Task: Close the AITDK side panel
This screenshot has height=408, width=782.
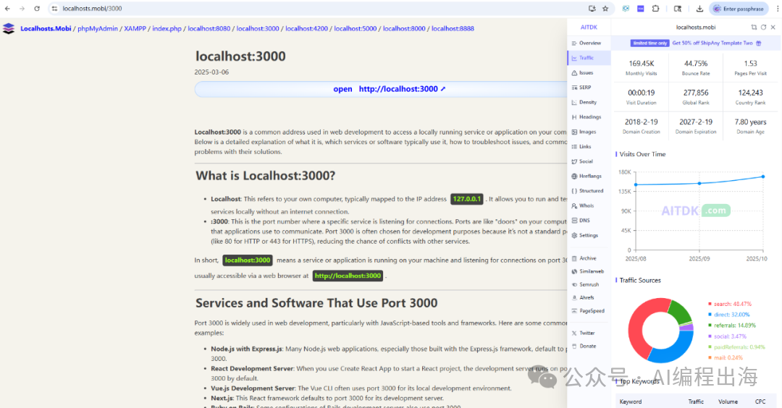Action: (x=773, y=27)
